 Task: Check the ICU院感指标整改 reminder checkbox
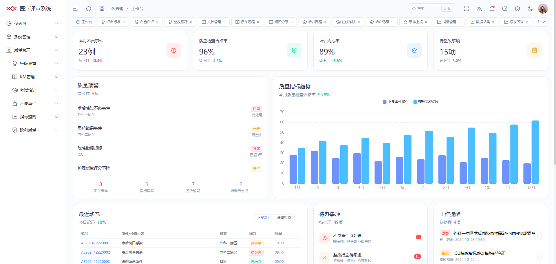click(539, 256)
